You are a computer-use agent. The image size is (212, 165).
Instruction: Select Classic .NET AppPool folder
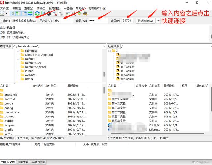click(39, 55)
